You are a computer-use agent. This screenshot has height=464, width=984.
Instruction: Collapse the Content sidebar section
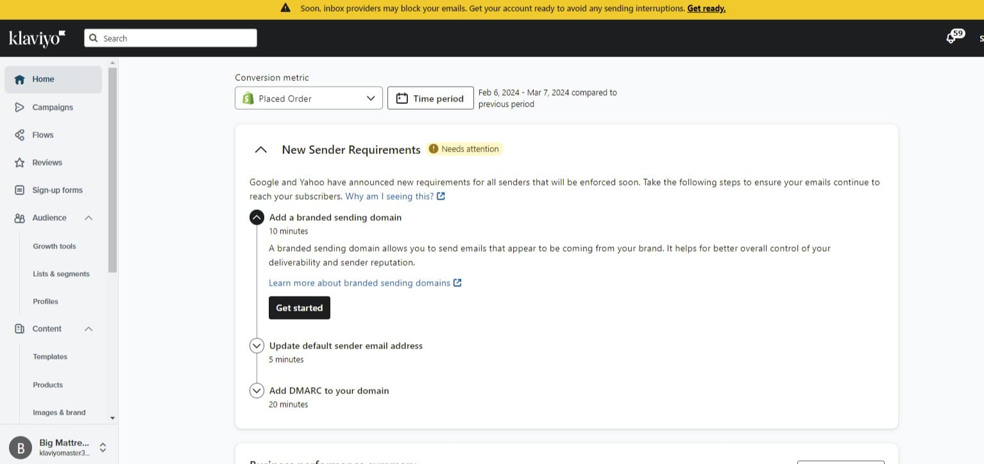(x=89, y=329)
